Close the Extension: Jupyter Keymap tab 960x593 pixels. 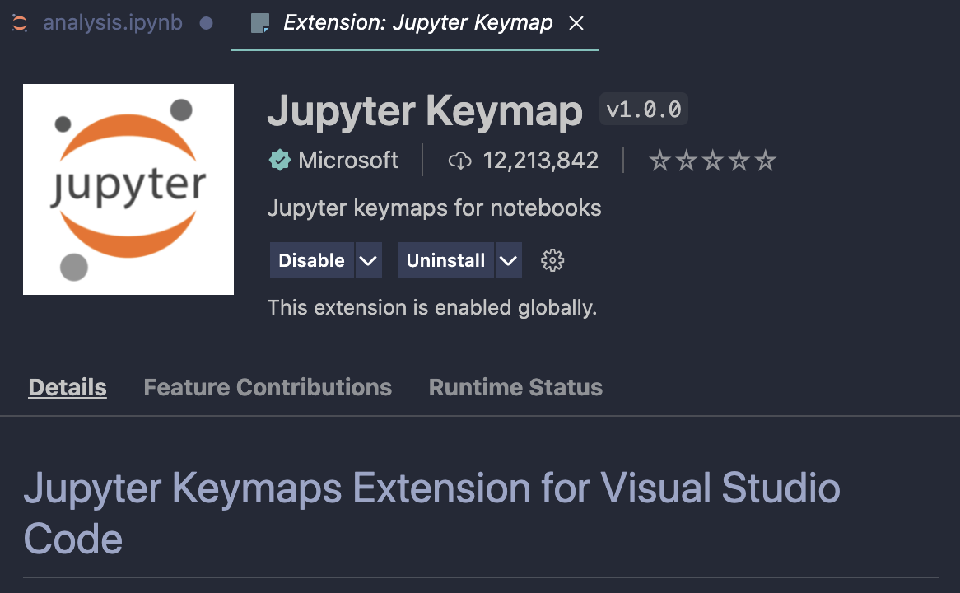click(x=576, y=23)
